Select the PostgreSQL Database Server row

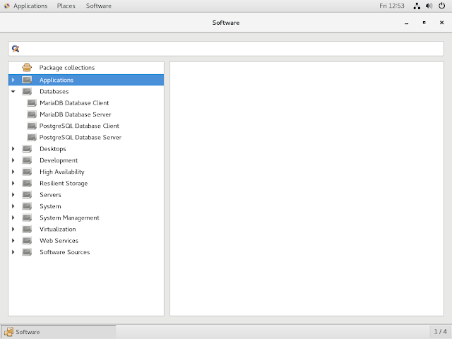coord(86,137)
